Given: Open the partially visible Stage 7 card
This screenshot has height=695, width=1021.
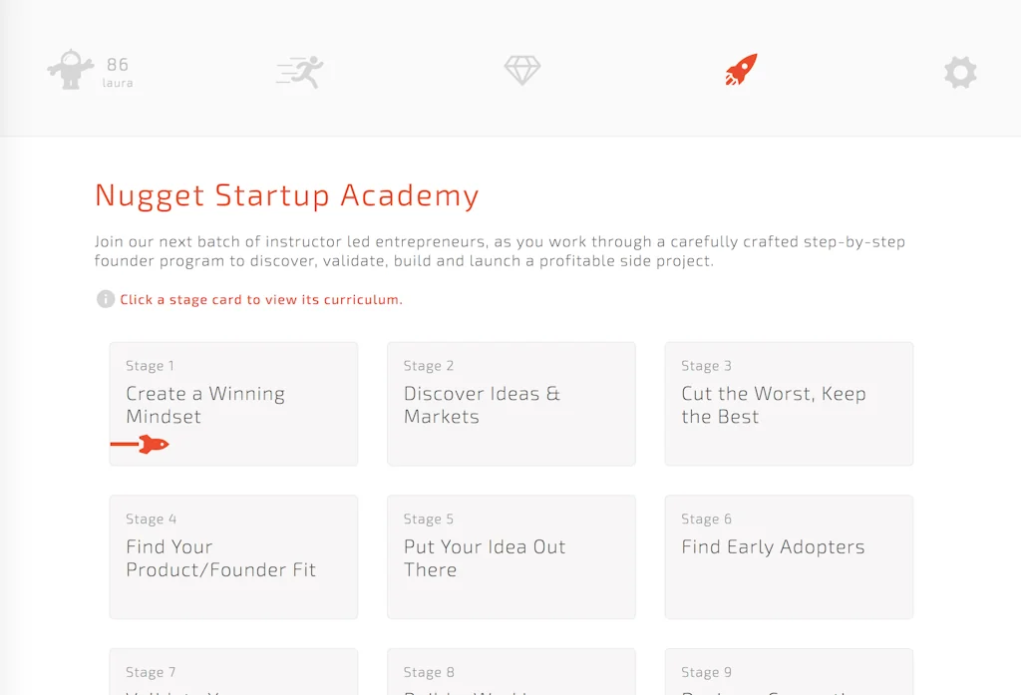Looking at the screenshot, I should (233, 673).
